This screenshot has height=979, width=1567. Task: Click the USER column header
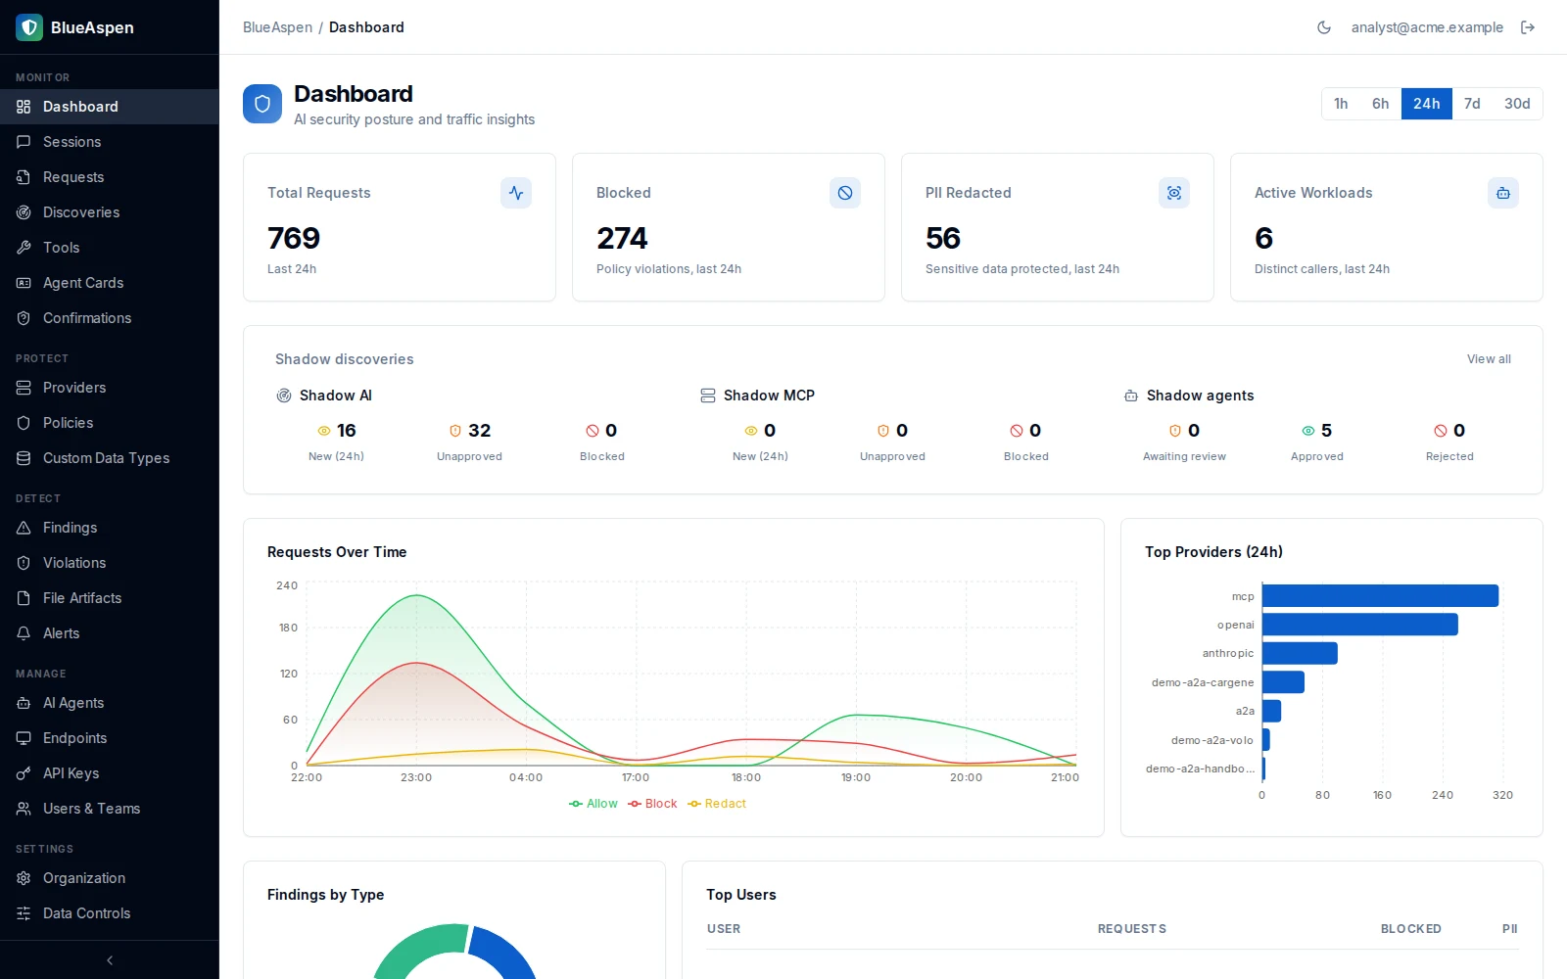(x=724, y=929)
